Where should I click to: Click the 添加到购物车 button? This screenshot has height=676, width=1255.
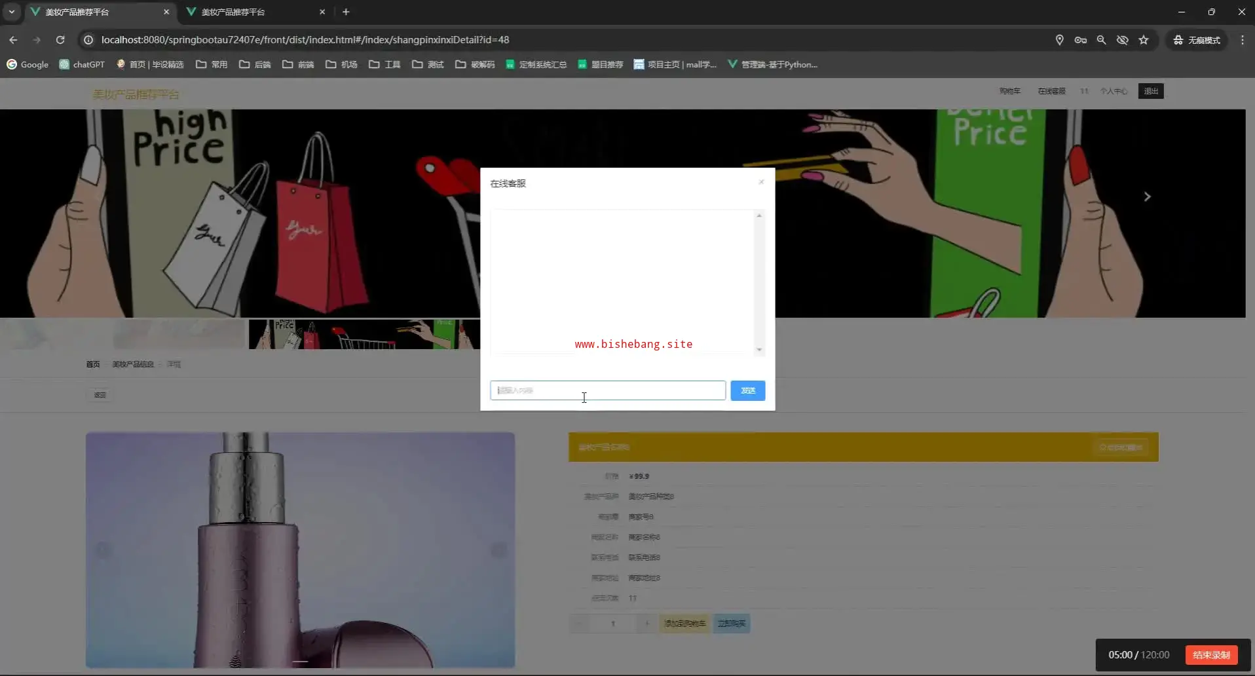[684, 624]
